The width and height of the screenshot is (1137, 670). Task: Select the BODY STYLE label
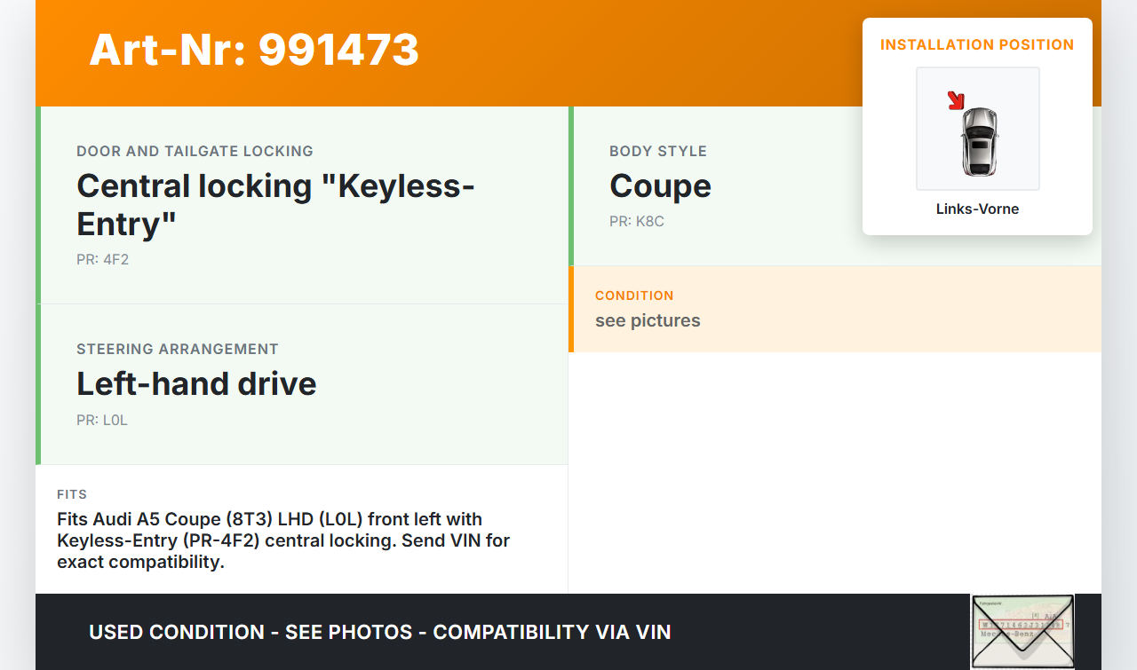point(657,152)
